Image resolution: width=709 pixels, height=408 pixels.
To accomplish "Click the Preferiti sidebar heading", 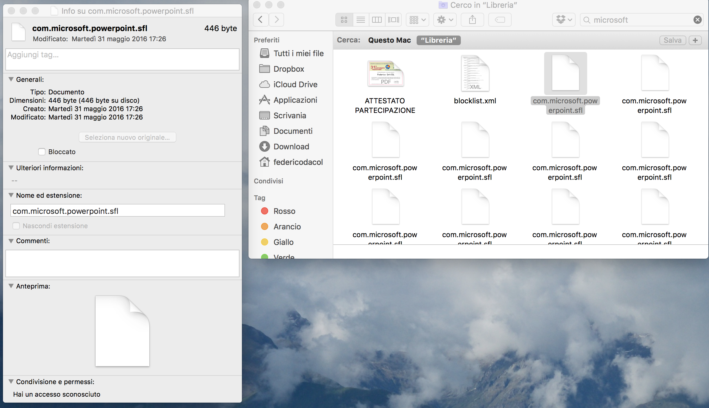I will 267,40.
